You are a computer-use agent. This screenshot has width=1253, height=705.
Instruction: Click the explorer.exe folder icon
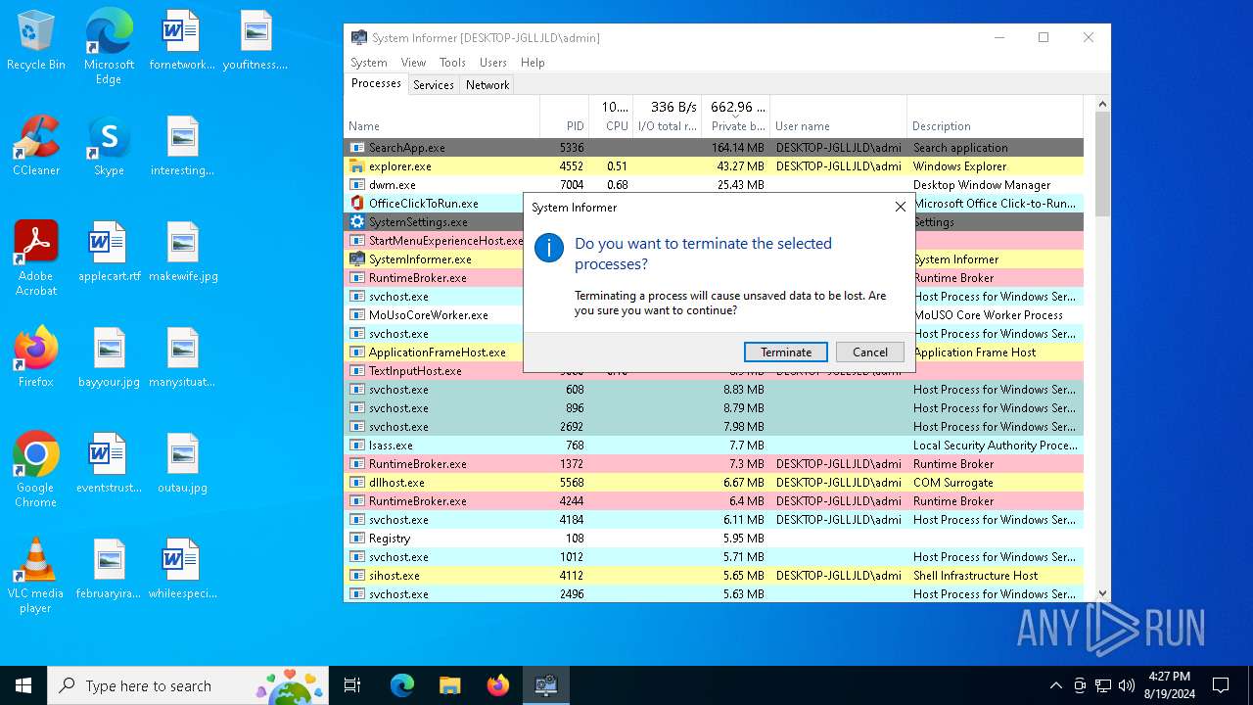click(x=357, y=166)
